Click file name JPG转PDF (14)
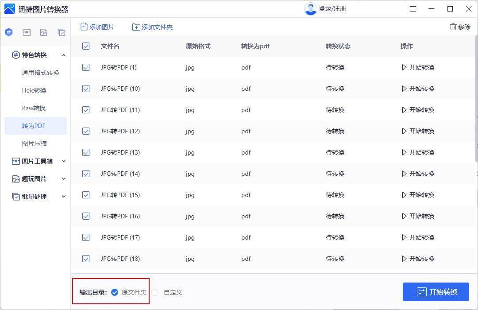 [120, 174]
